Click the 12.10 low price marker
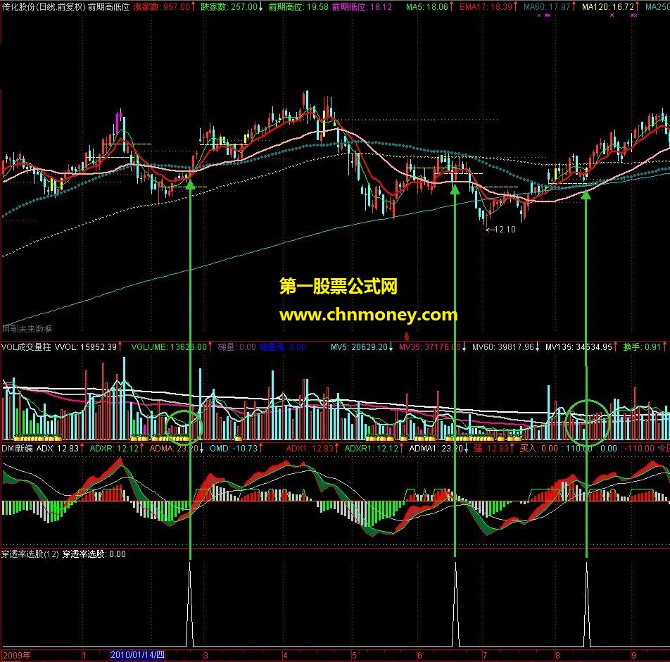The height and width of the screenshot is (662, 670). pyautogui.click(x=501, y=230)
